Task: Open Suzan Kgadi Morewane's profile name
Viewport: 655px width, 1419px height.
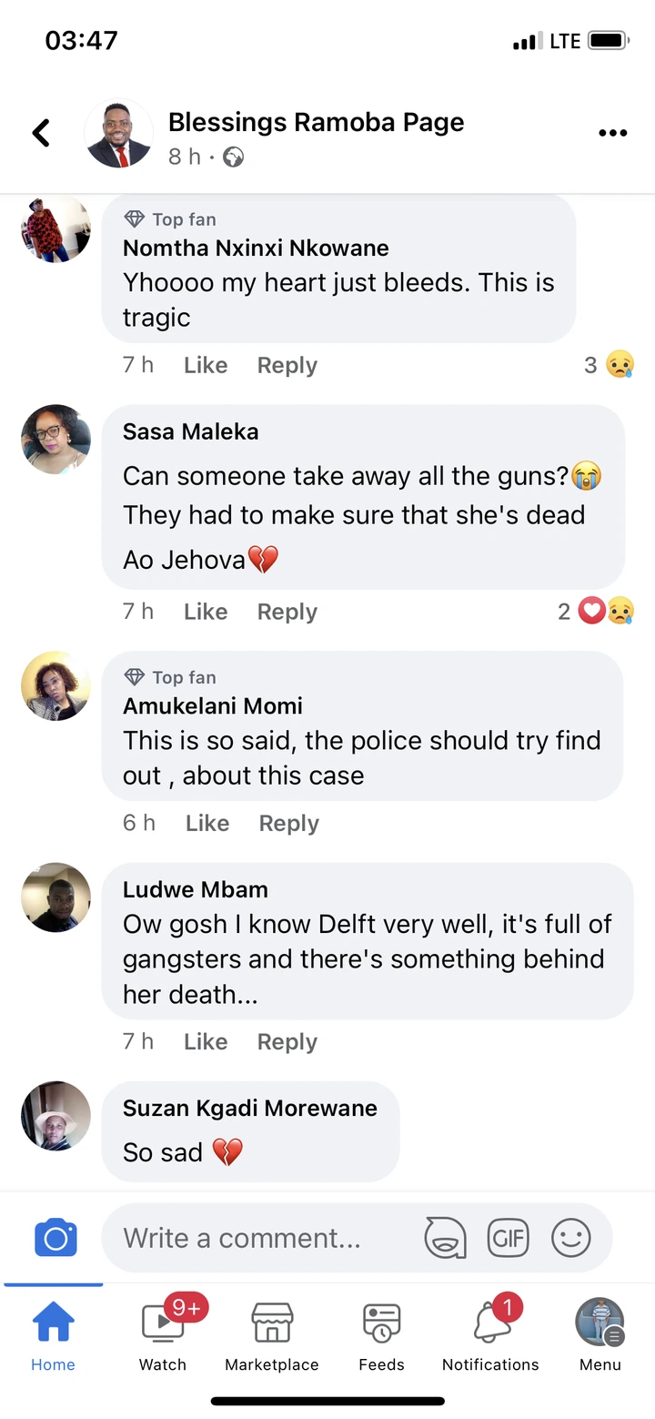Action: click(x=249, y=1108)
